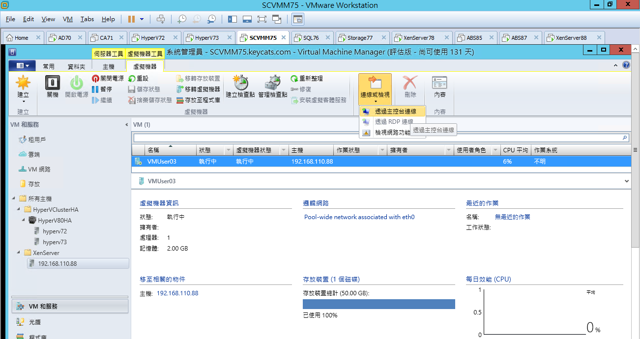Open the VMware File menu
Image resolution: width=640 pixels, height=339 pixels.
click(10, 19)
